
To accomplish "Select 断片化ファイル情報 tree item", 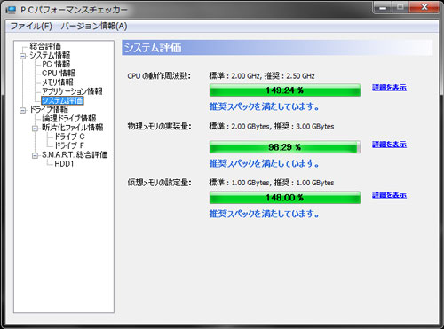I will pyautogui.click(x=73, y=128).
